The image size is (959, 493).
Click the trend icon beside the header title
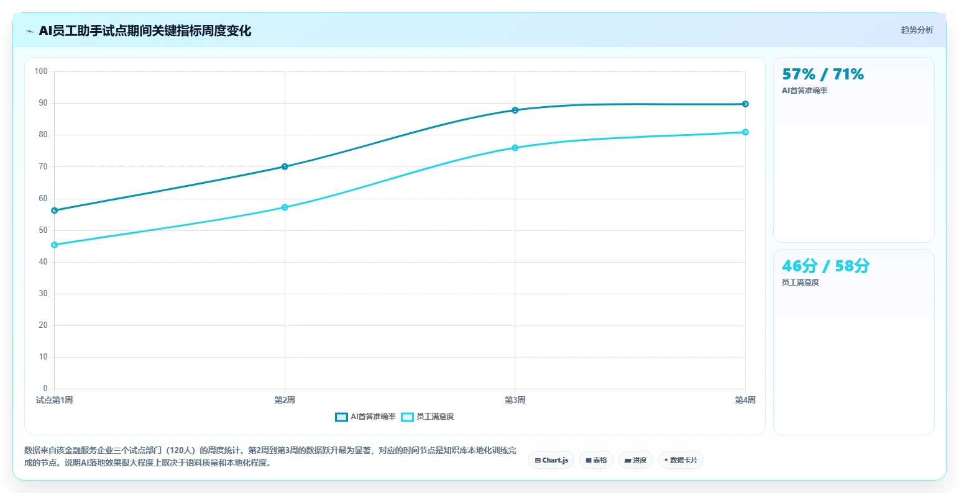pyautogui.click(x=29, y=31)
